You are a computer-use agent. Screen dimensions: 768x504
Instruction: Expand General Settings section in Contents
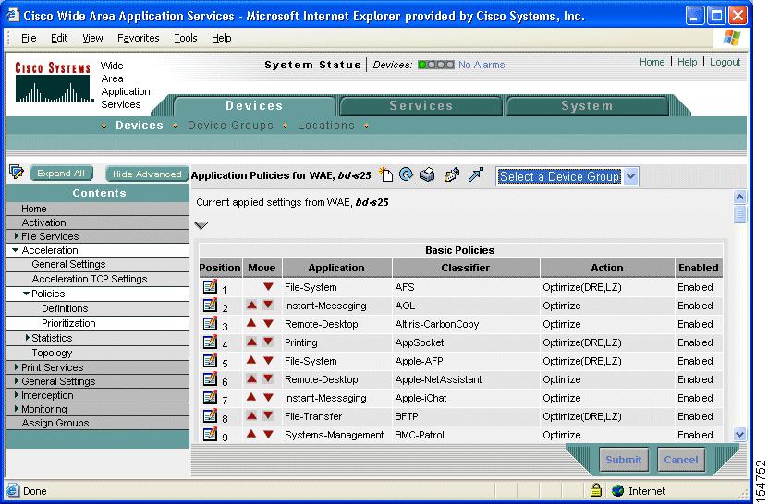click(16, 380)
